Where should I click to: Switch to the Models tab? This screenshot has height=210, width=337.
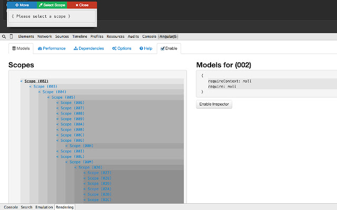[x=21, y=48]
